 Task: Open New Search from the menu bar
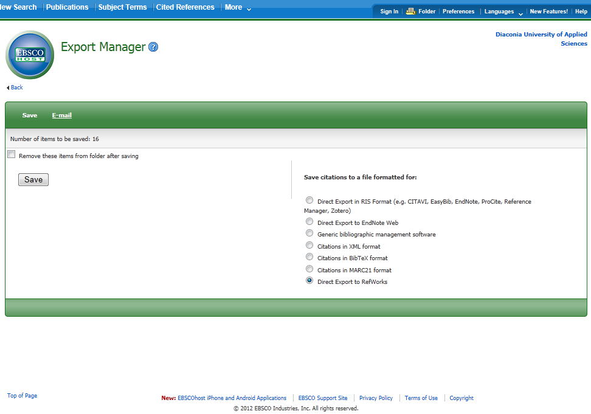[18, 7]
